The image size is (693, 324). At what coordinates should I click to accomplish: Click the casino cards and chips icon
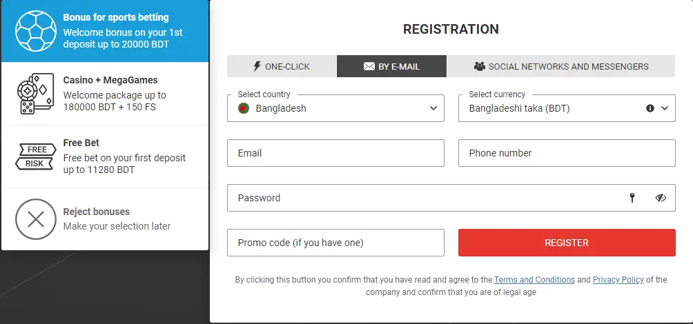[35, 94]
